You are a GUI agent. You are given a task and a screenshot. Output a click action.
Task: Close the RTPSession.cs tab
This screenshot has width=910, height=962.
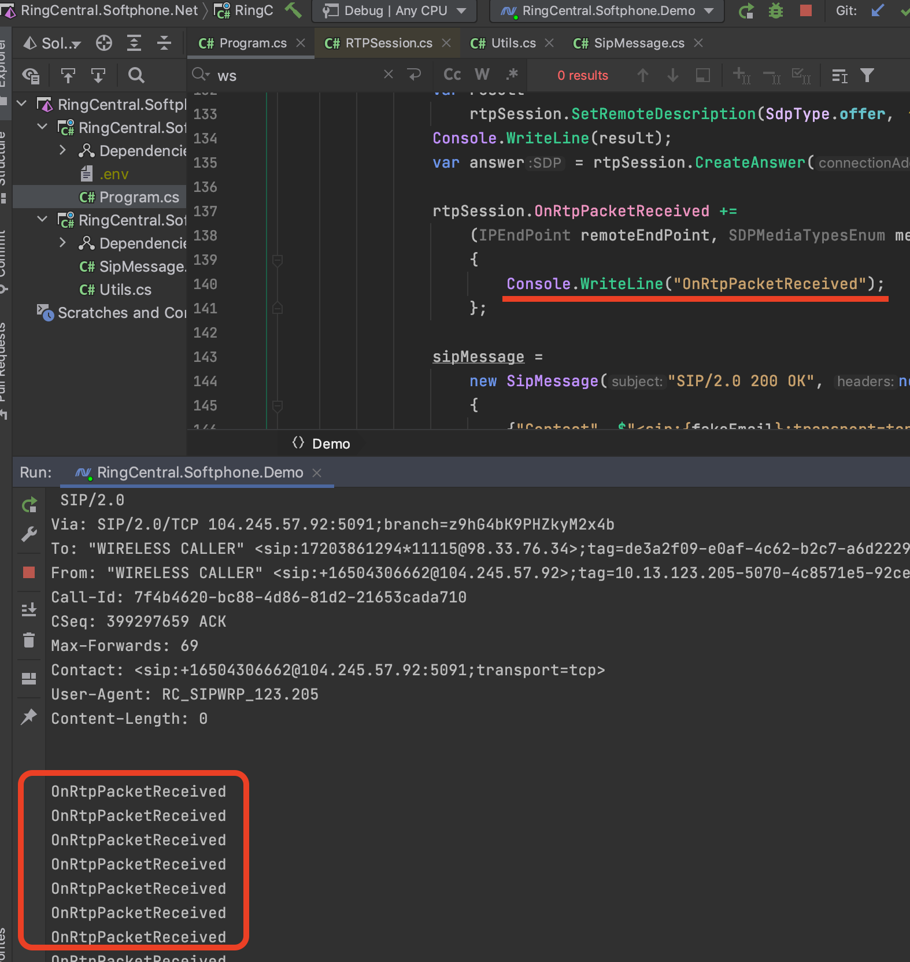446,43
